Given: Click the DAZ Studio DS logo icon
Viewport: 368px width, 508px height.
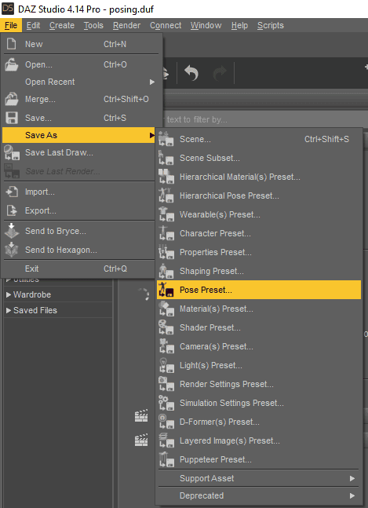Looking at the screenshot, I should click(x=7, y=9).
